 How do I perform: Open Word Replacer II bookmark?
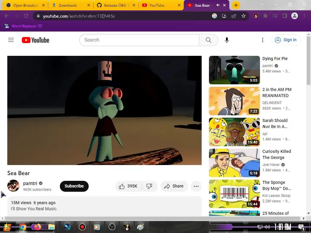click(x=23, y=26)
